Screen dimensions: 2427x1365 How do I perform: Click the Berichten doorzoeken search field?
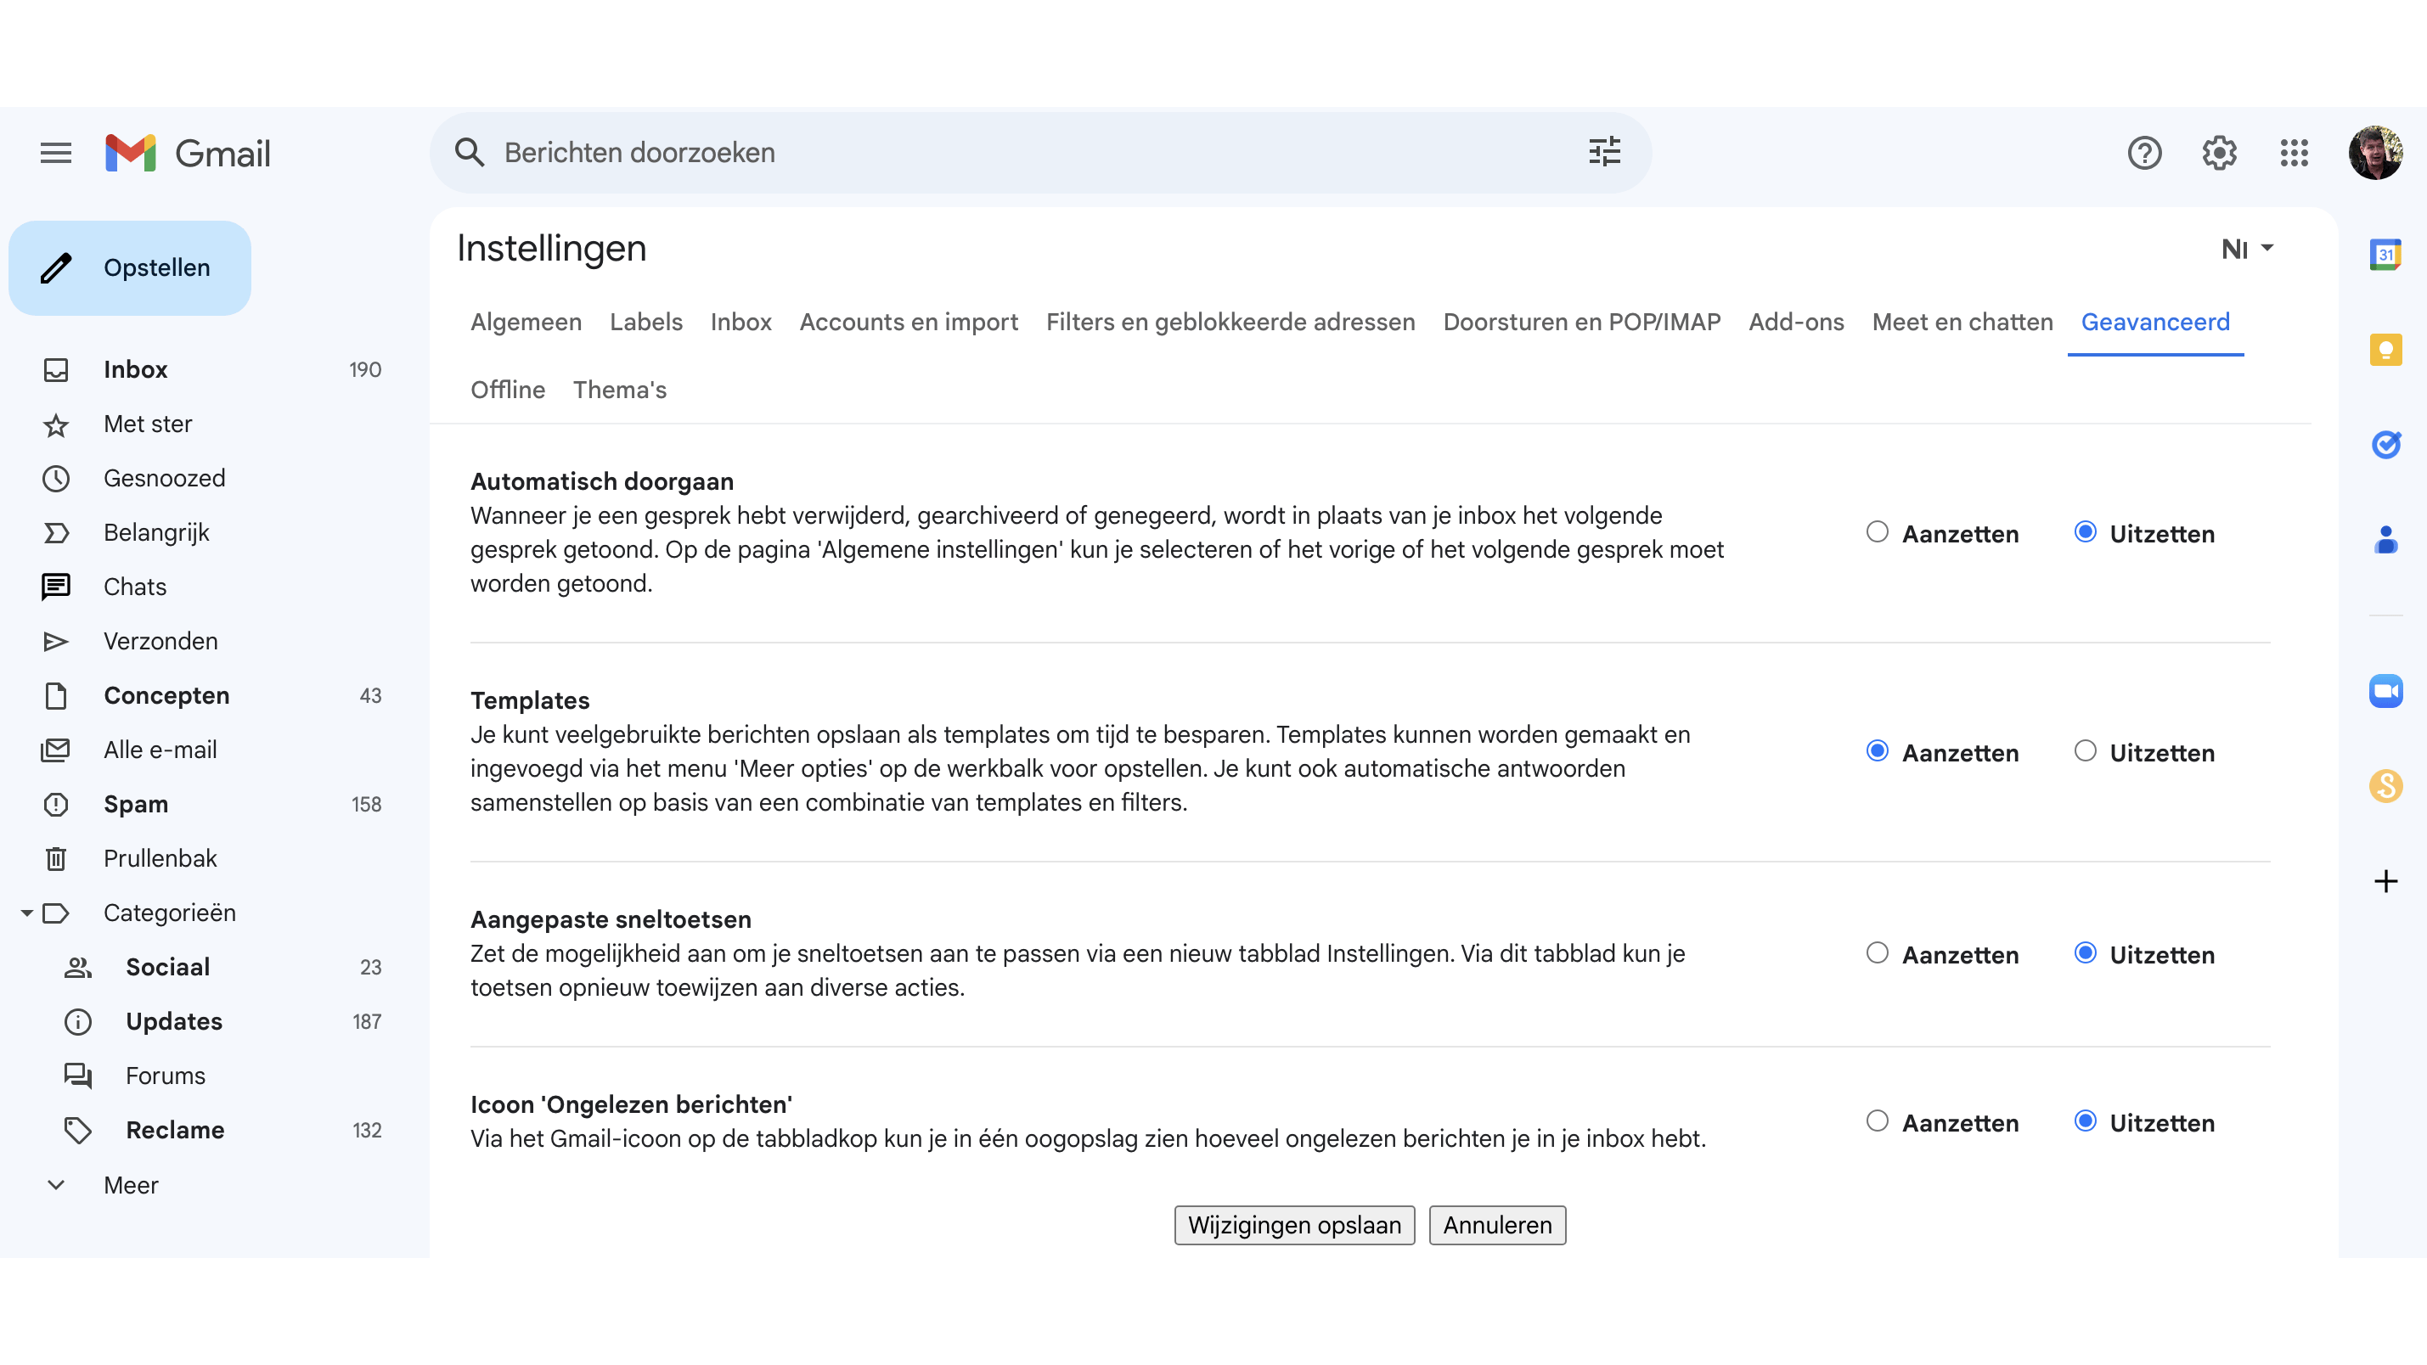942,153
